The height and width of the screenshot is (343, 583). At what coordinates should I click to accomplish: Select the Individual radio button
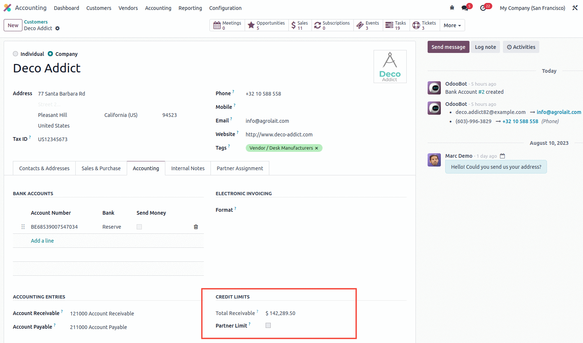tap(15, 54)
